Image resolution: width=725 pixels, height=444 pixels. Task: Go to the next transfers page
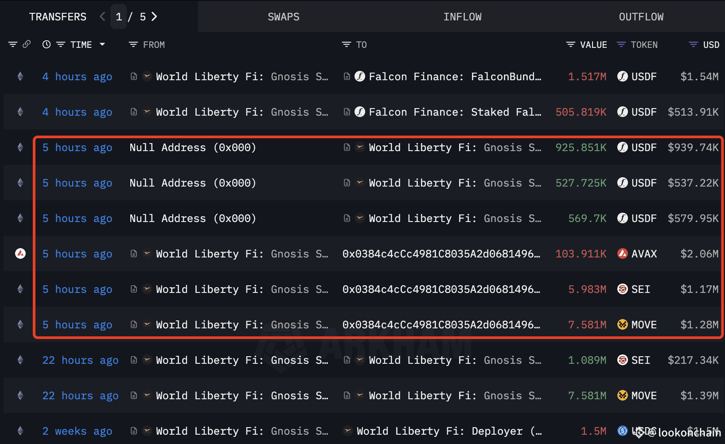click(x=154, y=16)
